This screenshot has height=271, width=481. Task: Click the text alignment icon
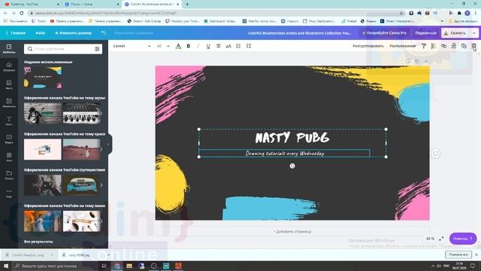219,46
